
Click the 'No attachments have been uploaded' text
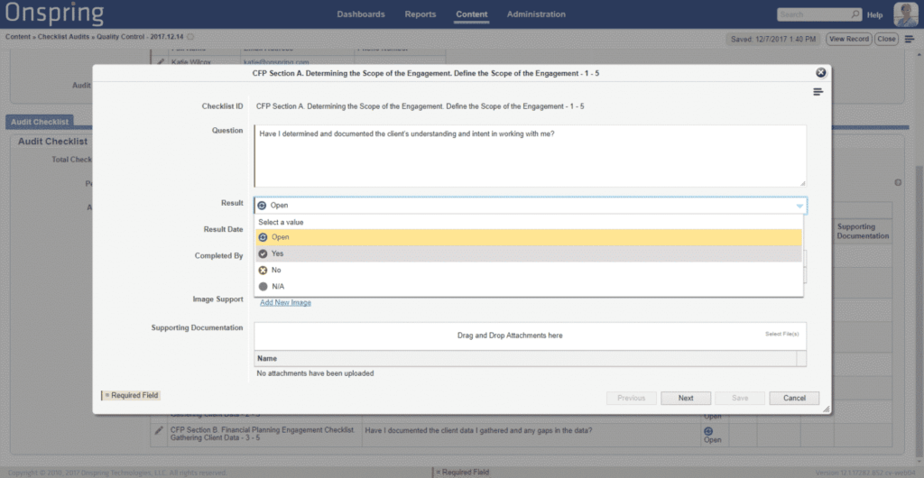(x=315, y=373)
